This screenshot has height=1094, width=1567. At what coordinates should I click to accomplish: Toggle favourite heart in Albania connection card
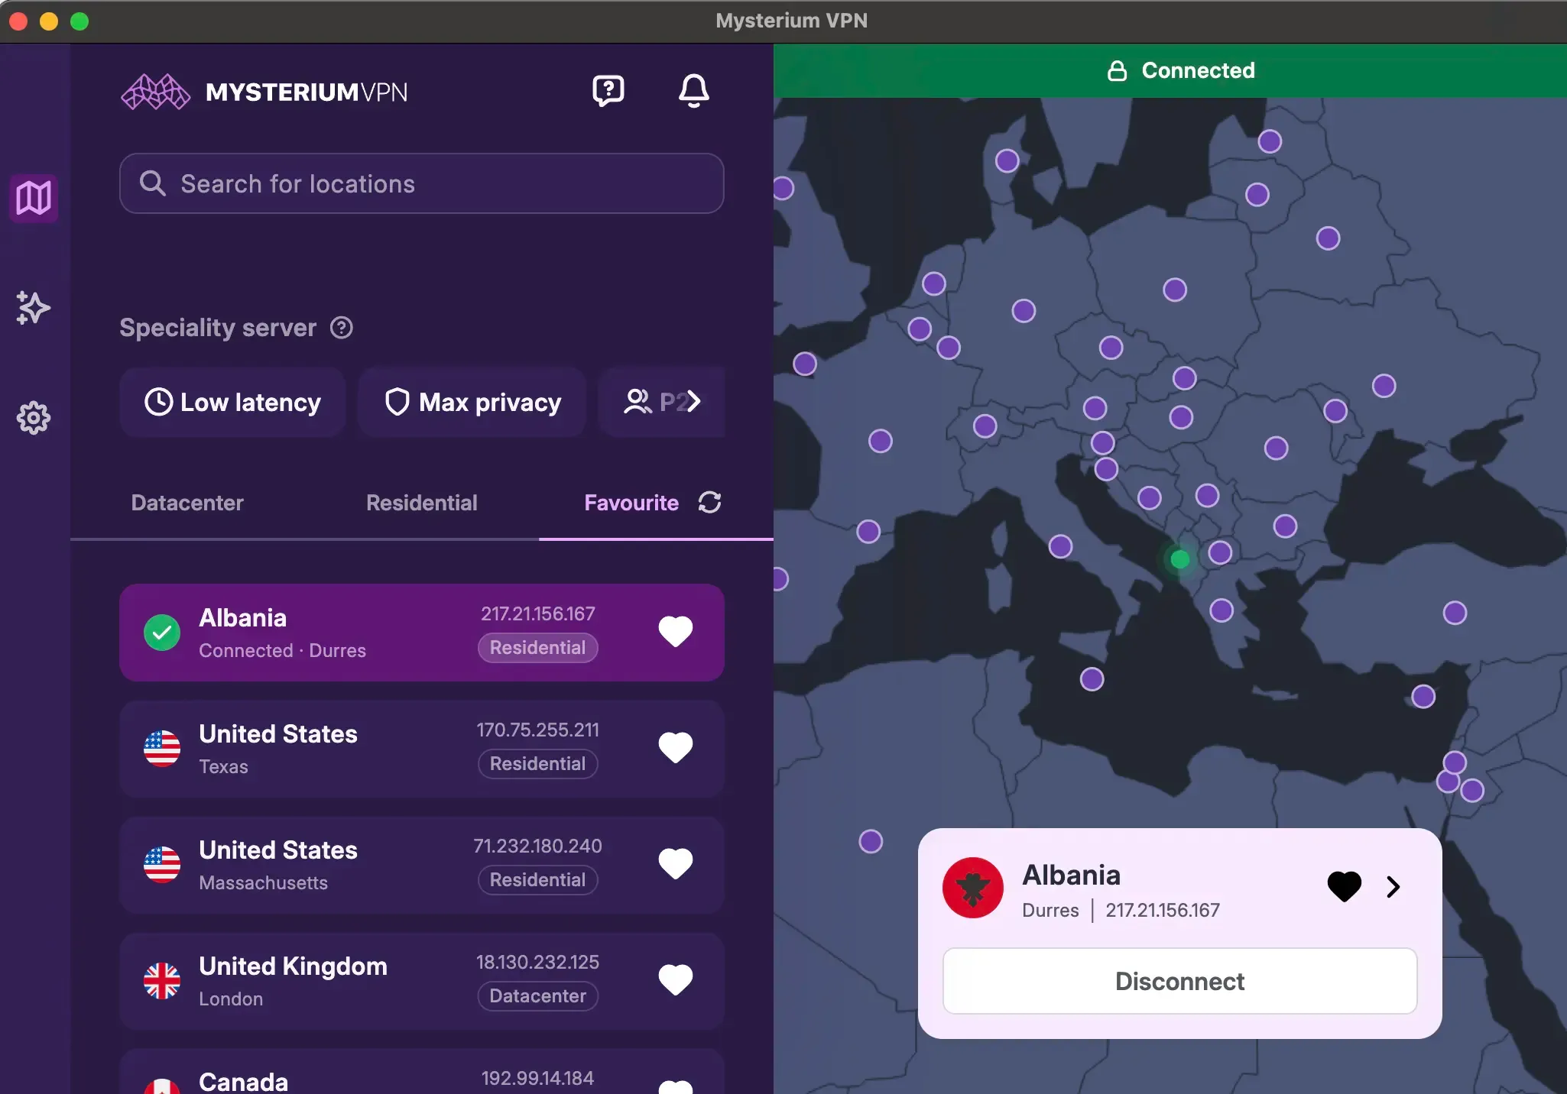[1345, 887]
